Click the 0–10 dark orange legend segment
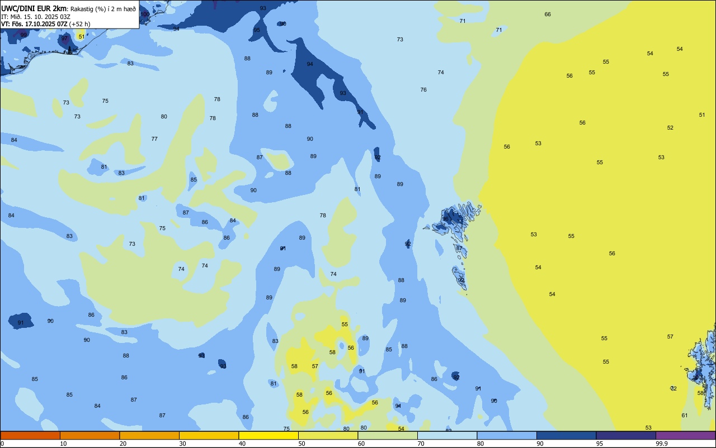716x448 pixels. 30,435
